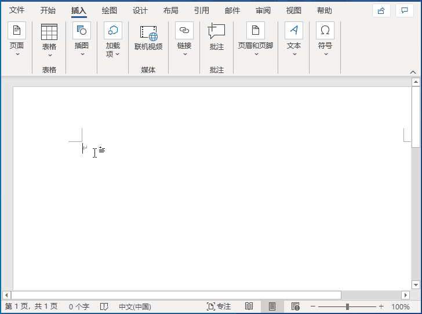Click the 表格 (Table) grid icon
This screenshot has width=422, height=314.
coord(49,32)
